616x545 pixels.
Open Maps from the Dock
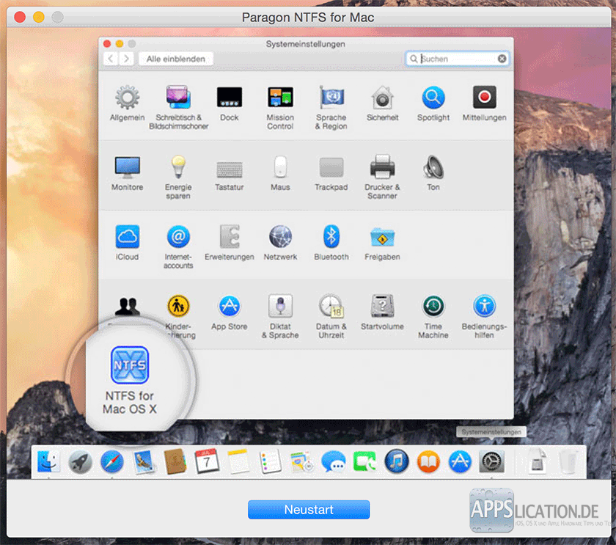301,461
